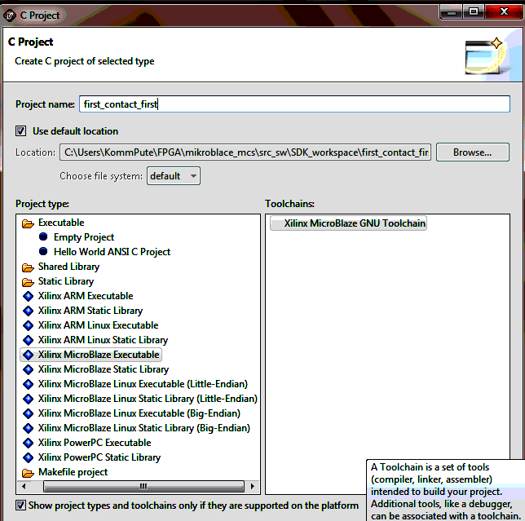Screen dimensions: 525x521
Task: Select Xilinx PowerPC Executable
Action: pos(95,443)
